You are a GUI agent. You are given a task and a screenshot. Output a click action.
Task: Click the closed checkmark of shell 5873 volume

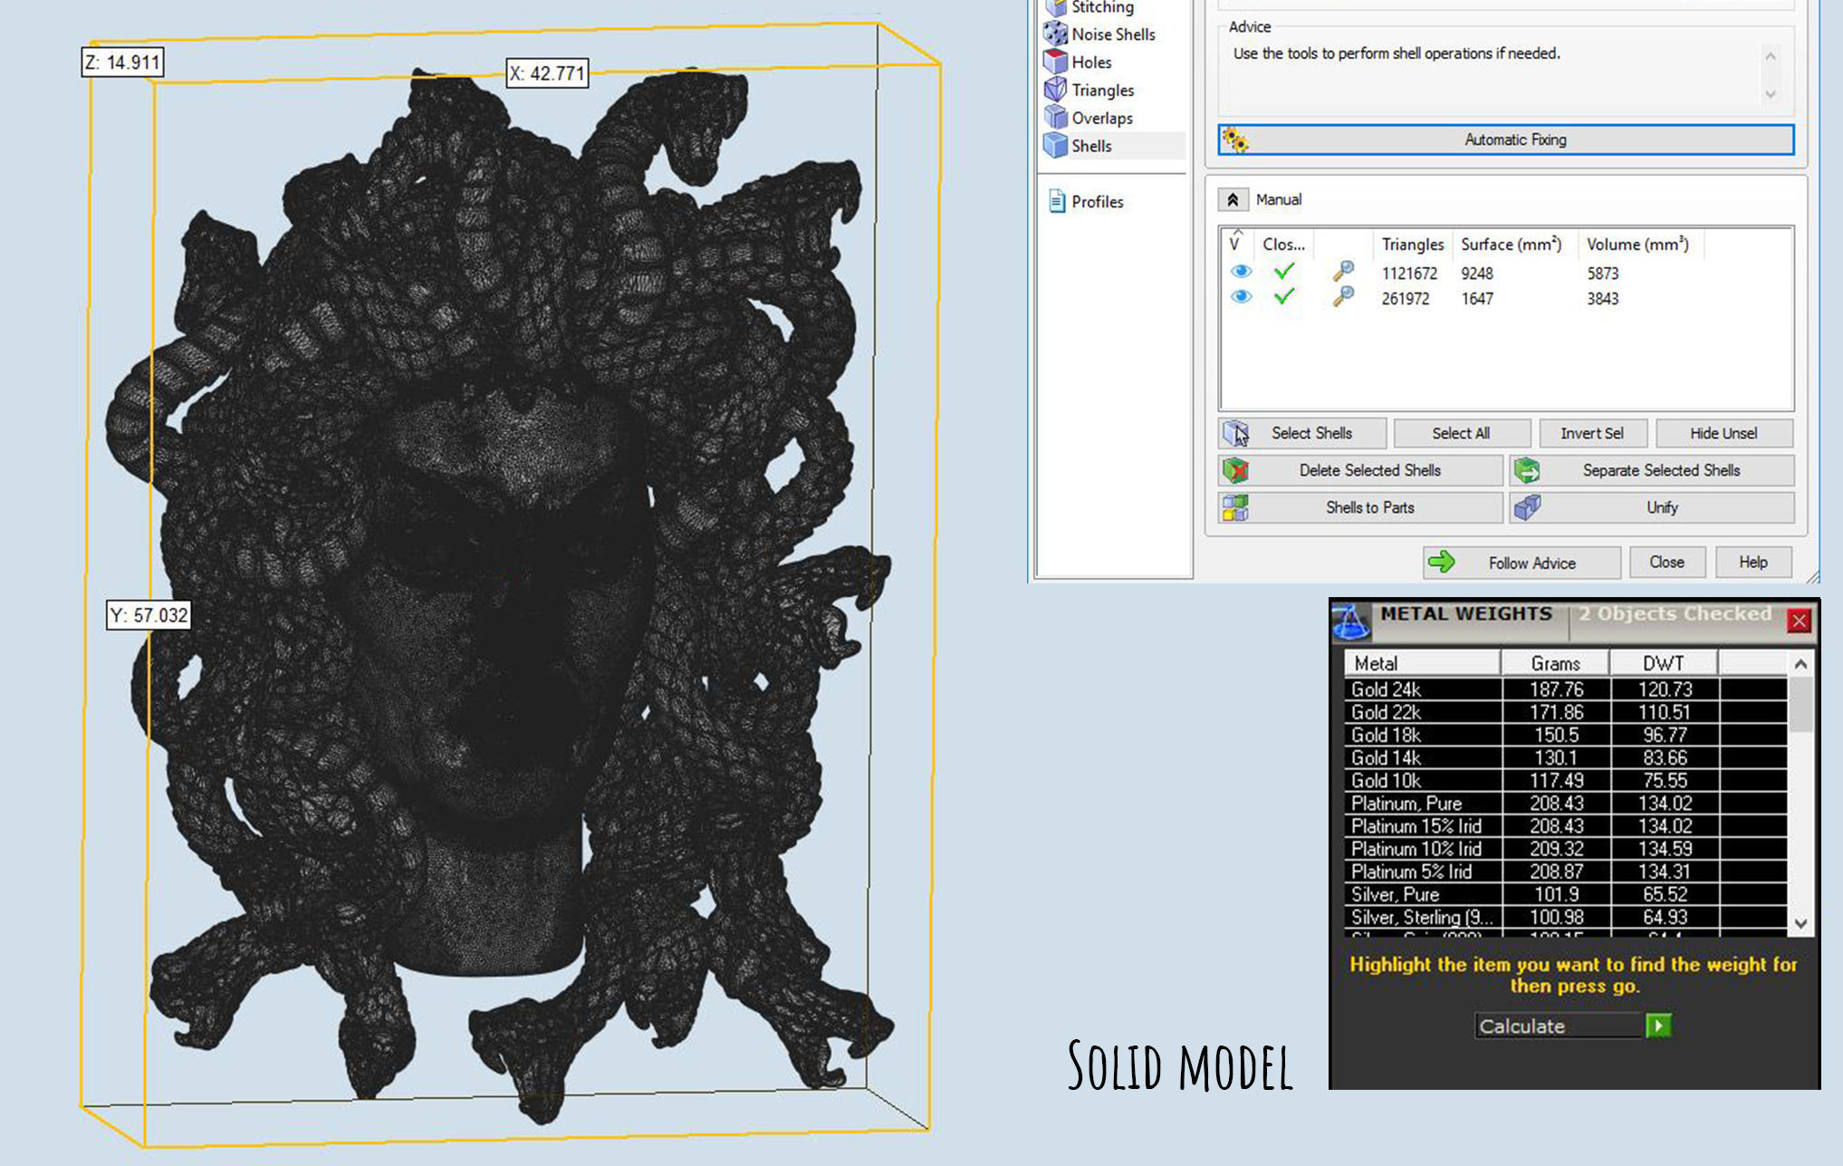[1283, 271]
